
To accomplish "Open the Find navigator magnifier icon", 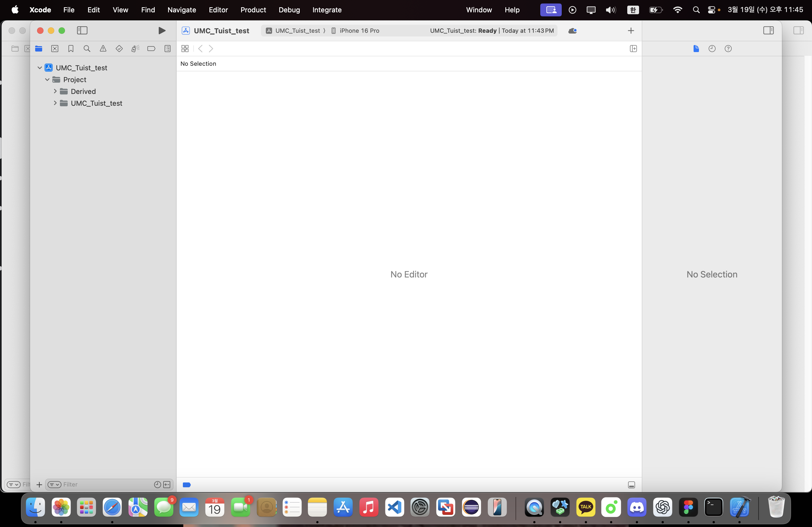I will pos(87,49).
